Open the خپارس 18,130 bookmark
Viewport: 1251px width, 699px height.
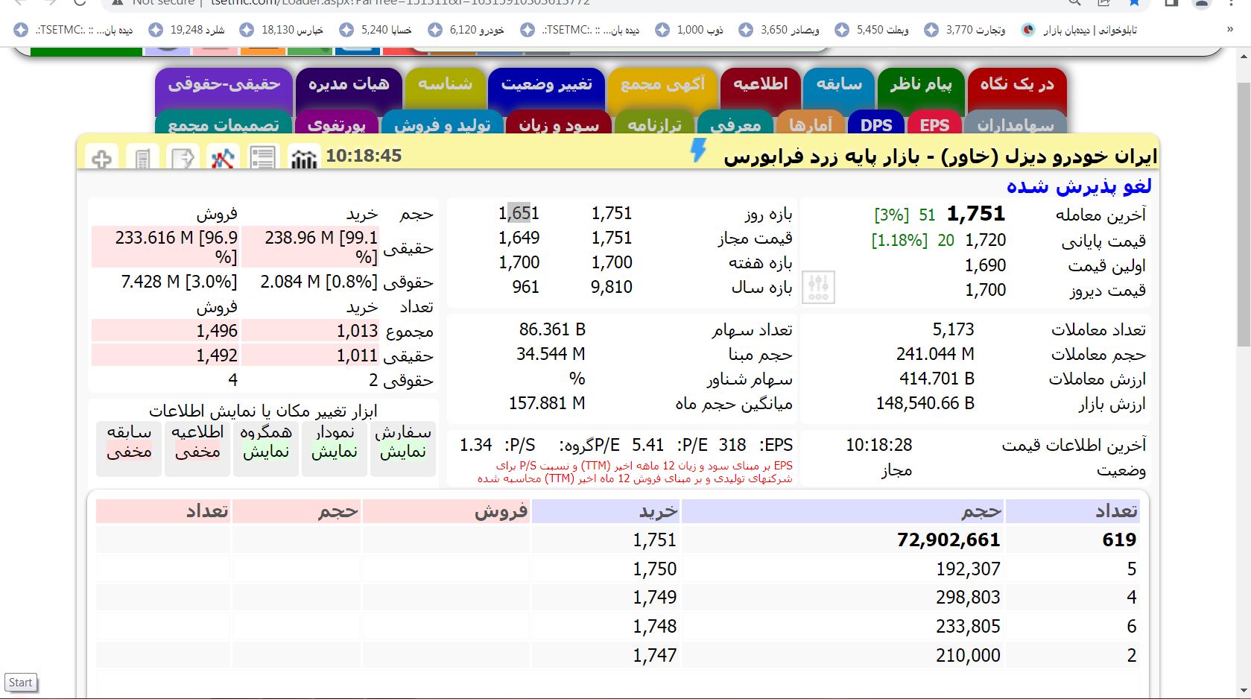[x=281, y=30]
